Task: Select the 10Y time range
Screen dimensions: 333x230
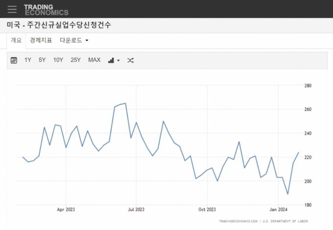Action: (58, 60)
